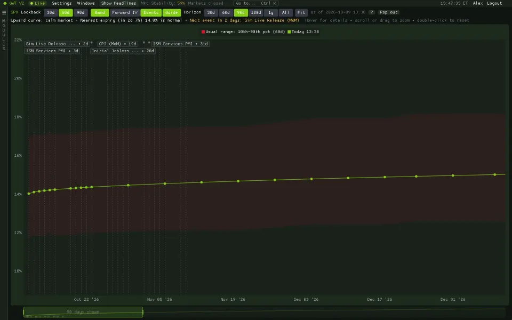Click the Mkt Stability 59% readout
Viewport: 512px width, 320px height.
pyautogui.click(x=163, y=3)
